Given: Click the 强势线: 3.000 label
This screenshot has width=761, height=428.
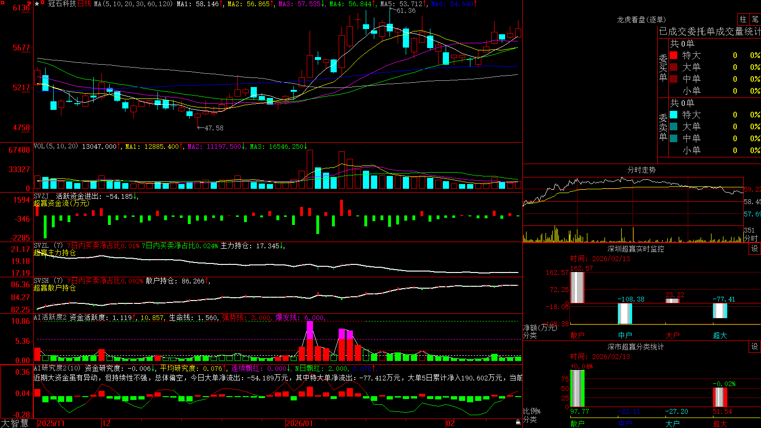Looking at the screenshot, I should point(247,318).
